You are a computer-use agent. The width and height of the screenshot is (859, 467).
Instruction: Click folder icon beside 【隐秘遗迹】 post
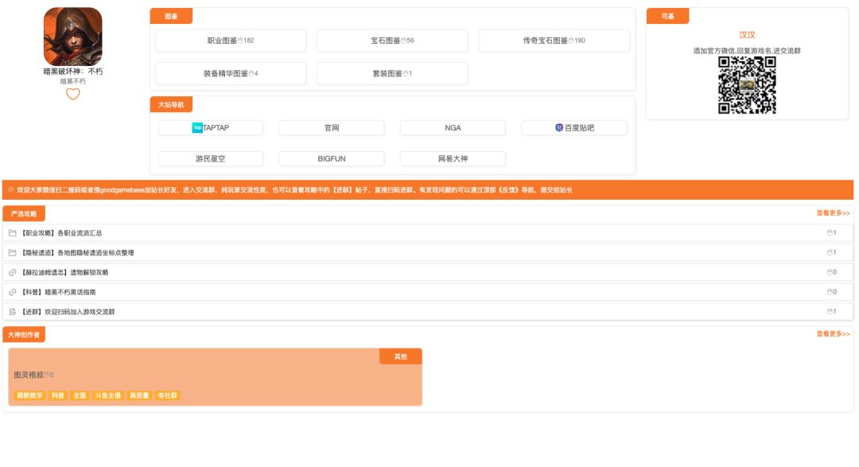coord(12,252)
